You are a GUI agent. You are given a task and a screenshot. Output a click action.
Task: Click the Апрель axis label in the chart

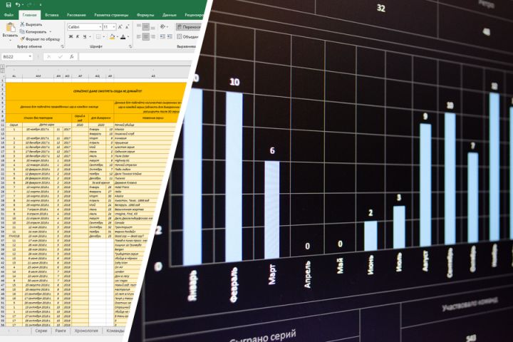coord(307,274)
